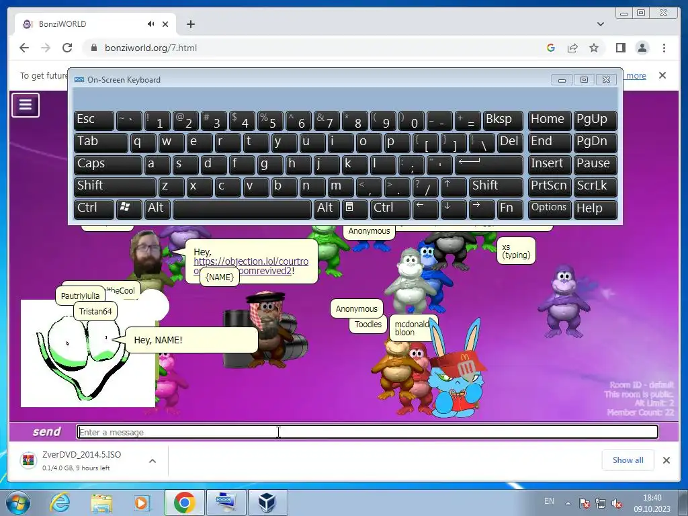Click the Enter key on On-Screen Keyboard
The image size is (688, 516).
(489, 165)
